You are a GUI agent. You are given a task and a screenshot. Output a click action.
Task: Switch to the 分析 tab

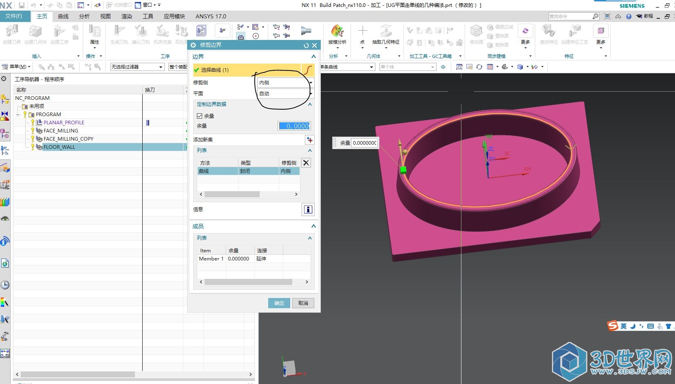(x=84, y=16)
